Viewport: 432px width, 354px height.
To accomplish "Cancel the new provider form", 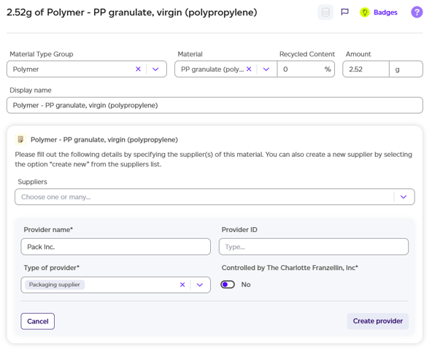I will [38, 321].
